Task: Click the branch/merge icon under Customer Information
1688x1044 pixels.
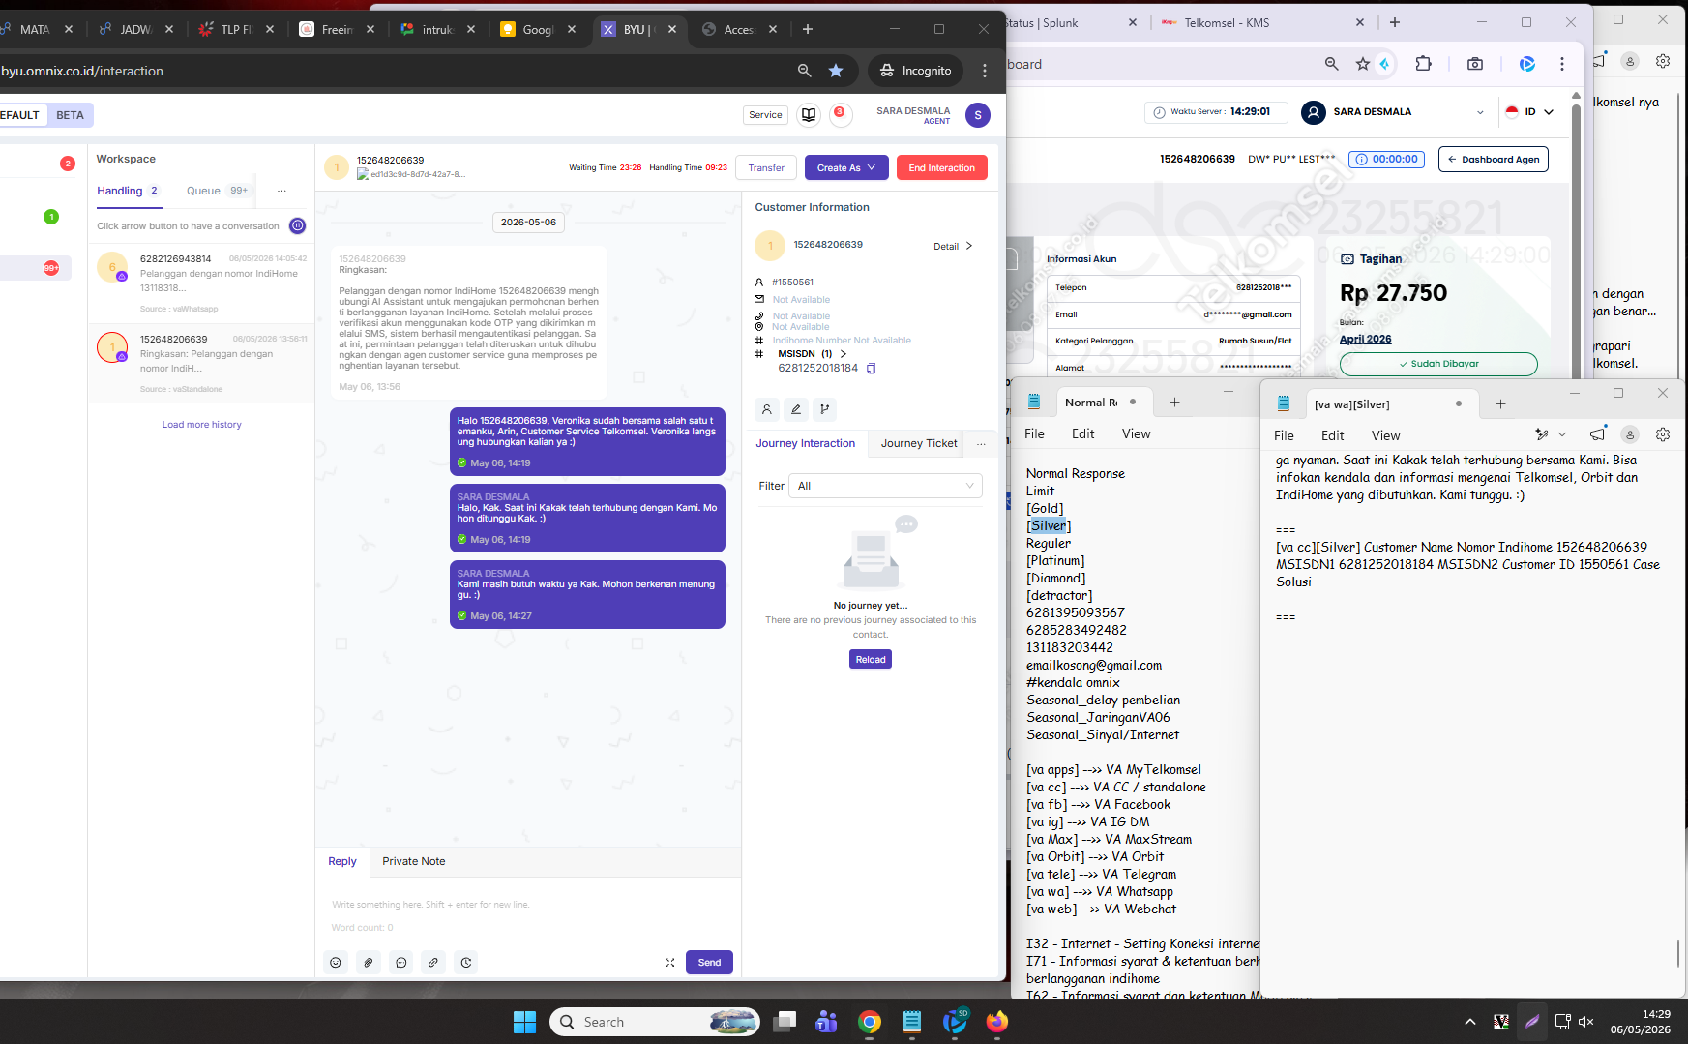Action: coord(825,409)
